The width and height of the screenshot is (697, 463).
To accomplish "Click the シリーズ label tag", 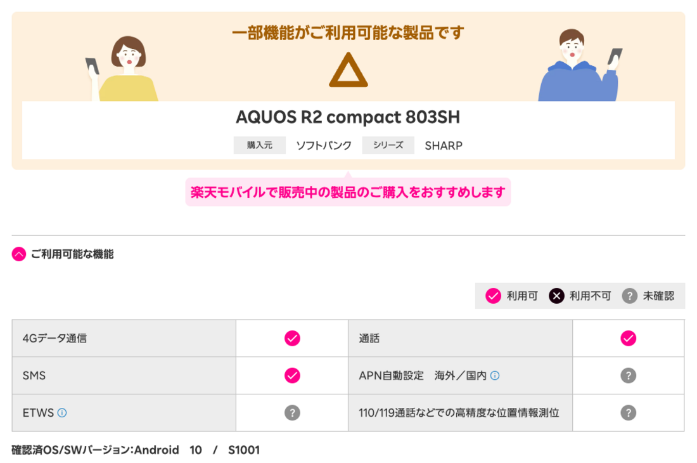I will tap(388, 145).
